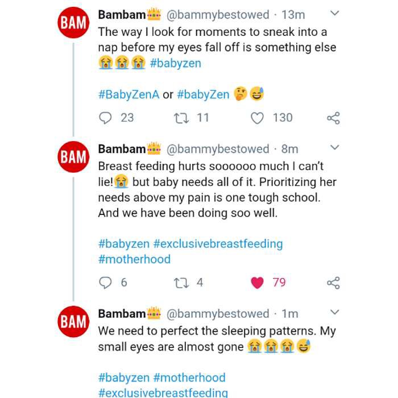398x398 pixels.
Task: Like the tweet with 130 likes
Action: coord(258,118)
